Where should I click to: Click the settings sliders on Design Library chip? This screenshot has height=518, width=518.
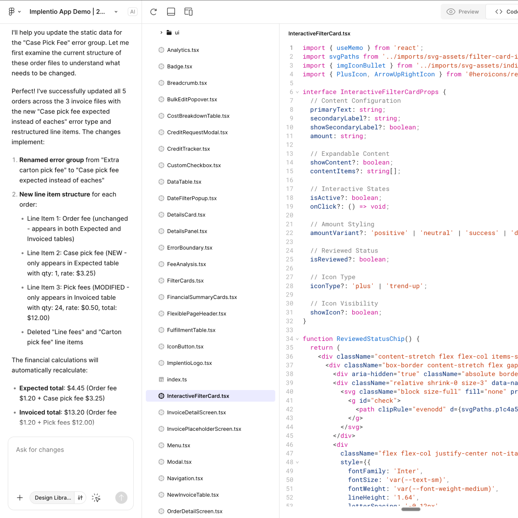(80, 497)
